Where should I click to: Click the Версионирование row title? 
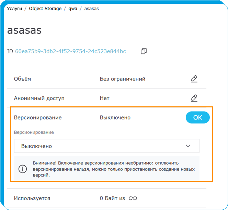coord(38,117)
